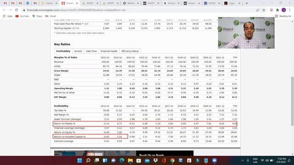The image size is (294, 165).
Task: Bookmark this page with the star icon
Action: (x=264, y=10)
